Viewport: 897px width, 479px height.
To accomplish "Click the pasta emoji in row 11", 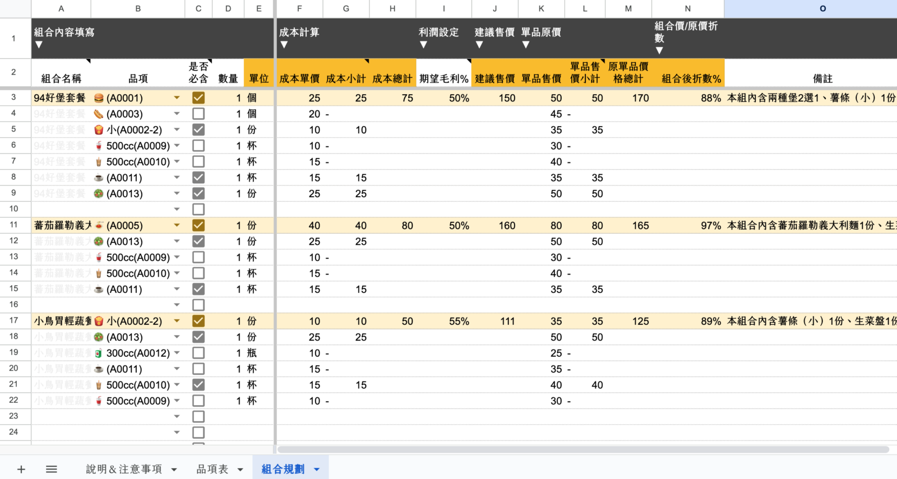I will (99, 226).
